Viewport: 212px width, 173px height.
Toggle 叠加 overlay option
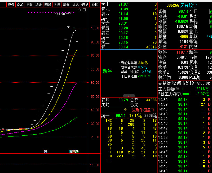(20, 5)
